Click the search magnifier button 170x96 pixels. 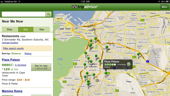[49, 14]
